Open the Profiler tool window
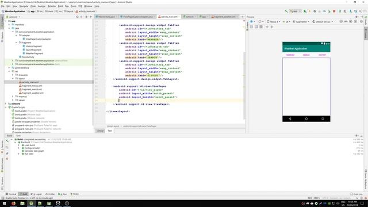 [x=50, y=194]
